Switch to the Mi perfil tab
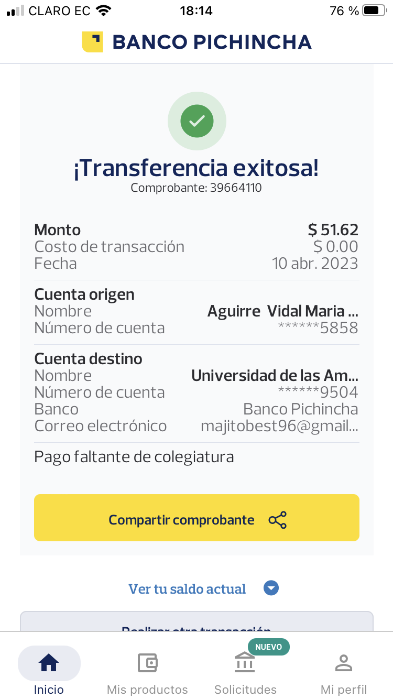 344,689
